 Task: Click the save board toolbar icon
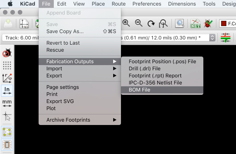[8, 23]
